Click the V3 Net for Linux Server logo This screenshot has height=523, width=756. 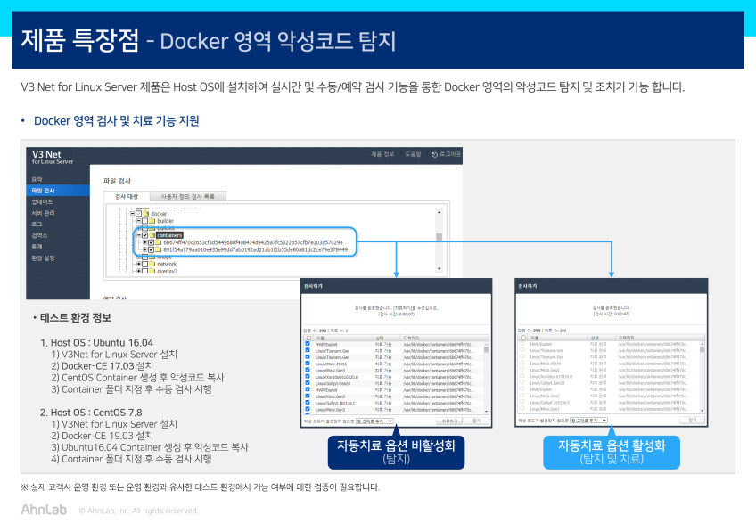coord(52,157)
